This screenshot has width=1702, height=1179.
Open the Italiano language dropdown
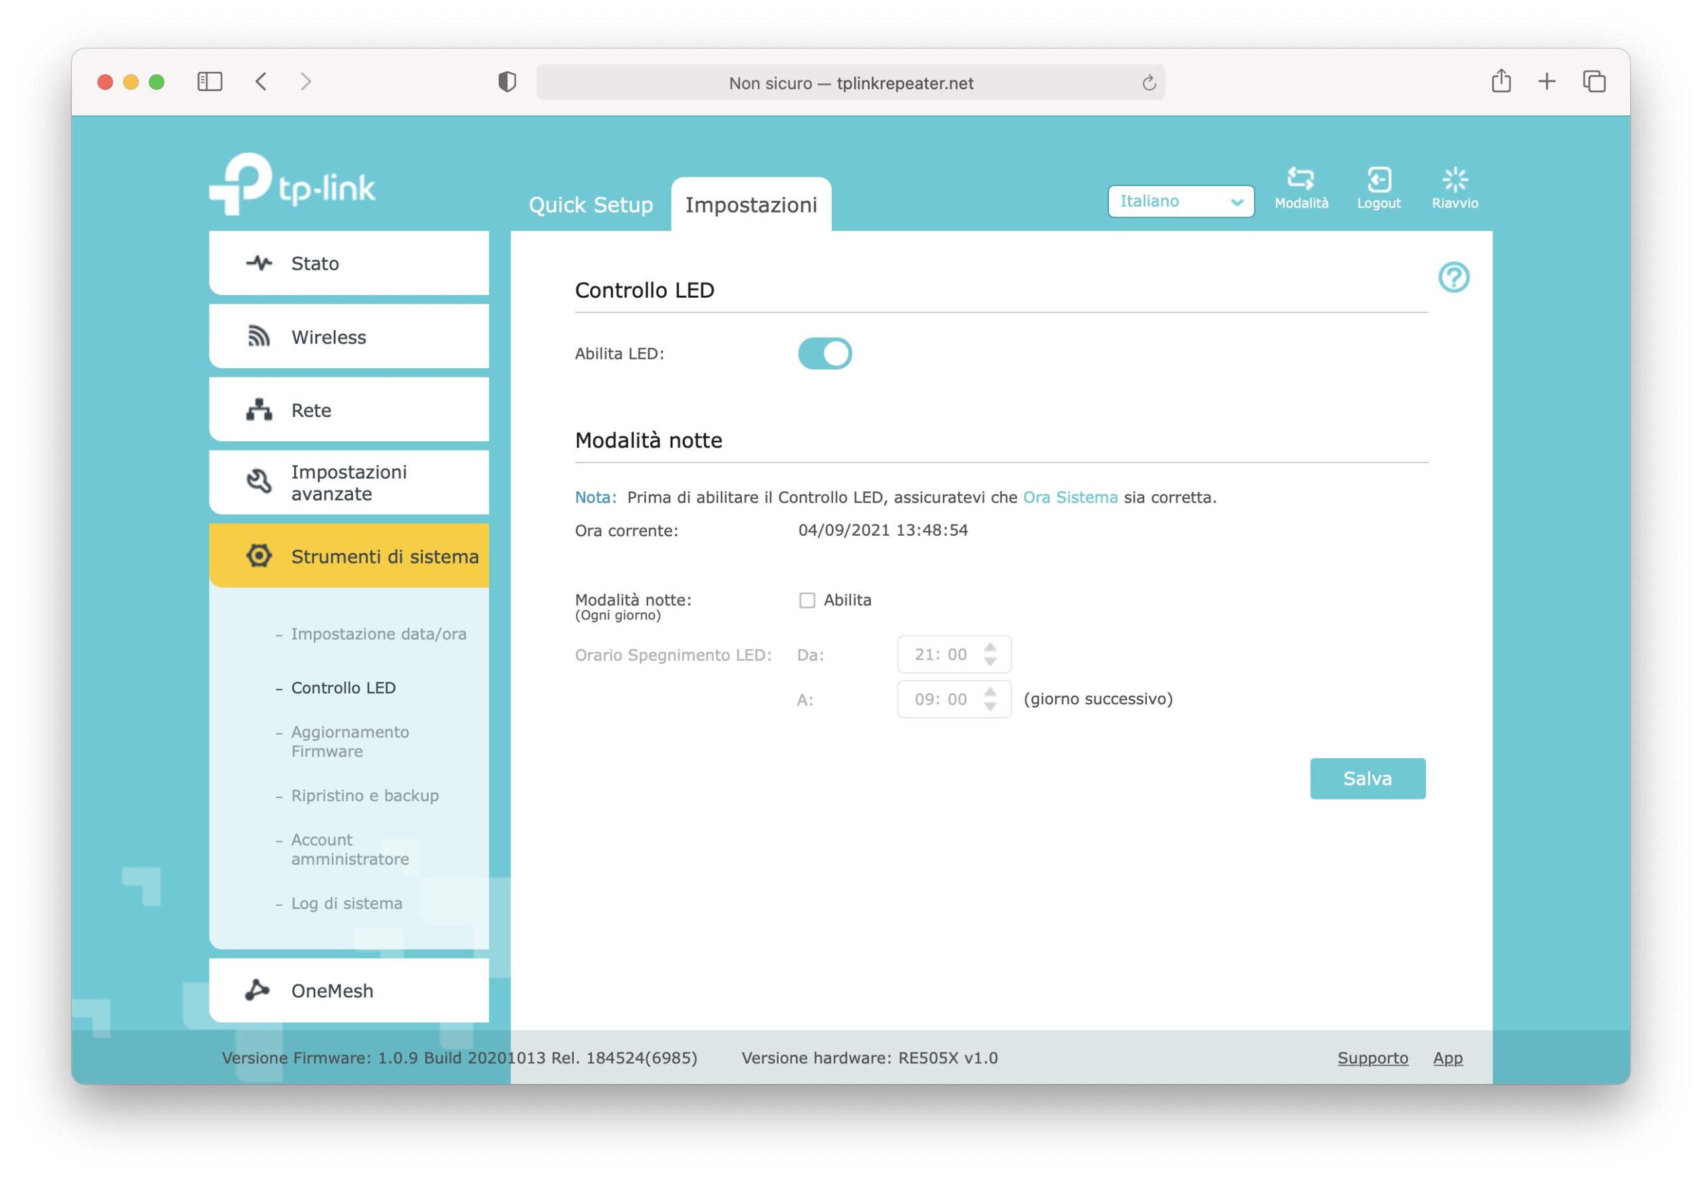click(x=1180, y=201)
